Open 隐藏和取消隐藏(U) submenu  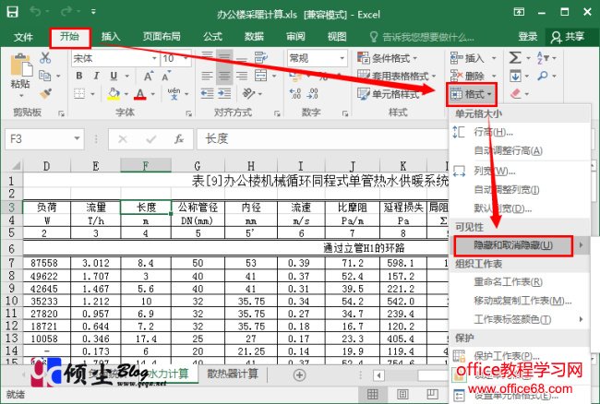tap(520, 245)
